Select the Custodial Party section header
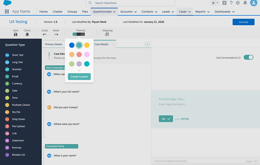The height and width of the screenshot is (165, 260). pos(61,146)
